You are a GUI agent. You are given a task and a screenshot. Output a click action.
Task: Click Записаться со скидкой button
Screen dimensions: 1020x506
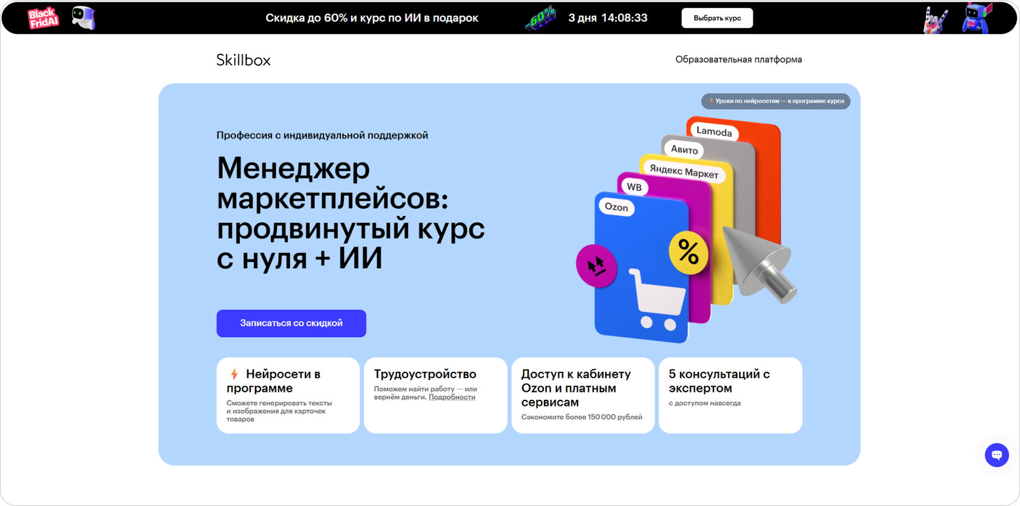291,323
